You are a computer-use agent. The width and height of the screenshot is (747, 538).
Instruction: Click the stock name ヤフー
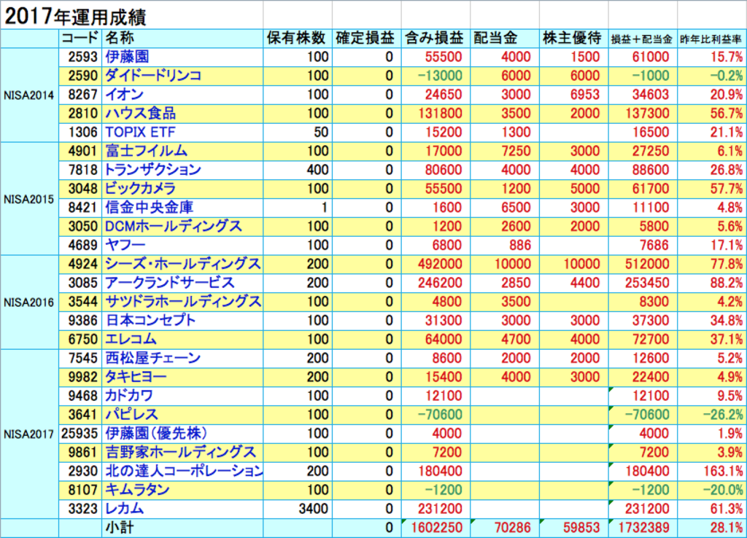pos(125,245)
